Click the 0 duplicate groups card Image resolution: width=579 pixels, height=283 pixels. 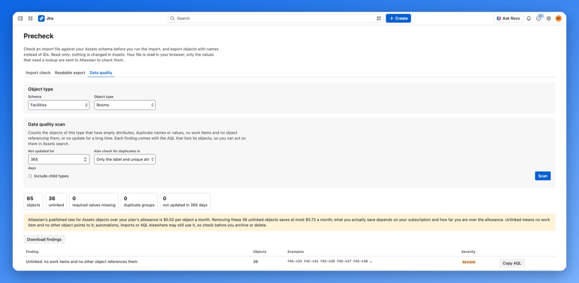click(x=139, y=201)
